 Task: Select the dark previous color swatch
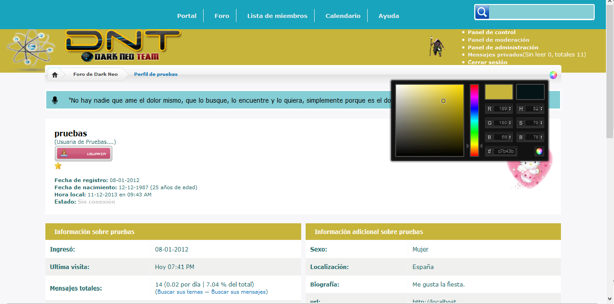pos(530,92)
